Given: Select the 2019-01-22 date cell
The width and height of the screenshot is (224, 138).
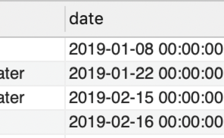Looking at the screenshot, I should tap(145, 73).
